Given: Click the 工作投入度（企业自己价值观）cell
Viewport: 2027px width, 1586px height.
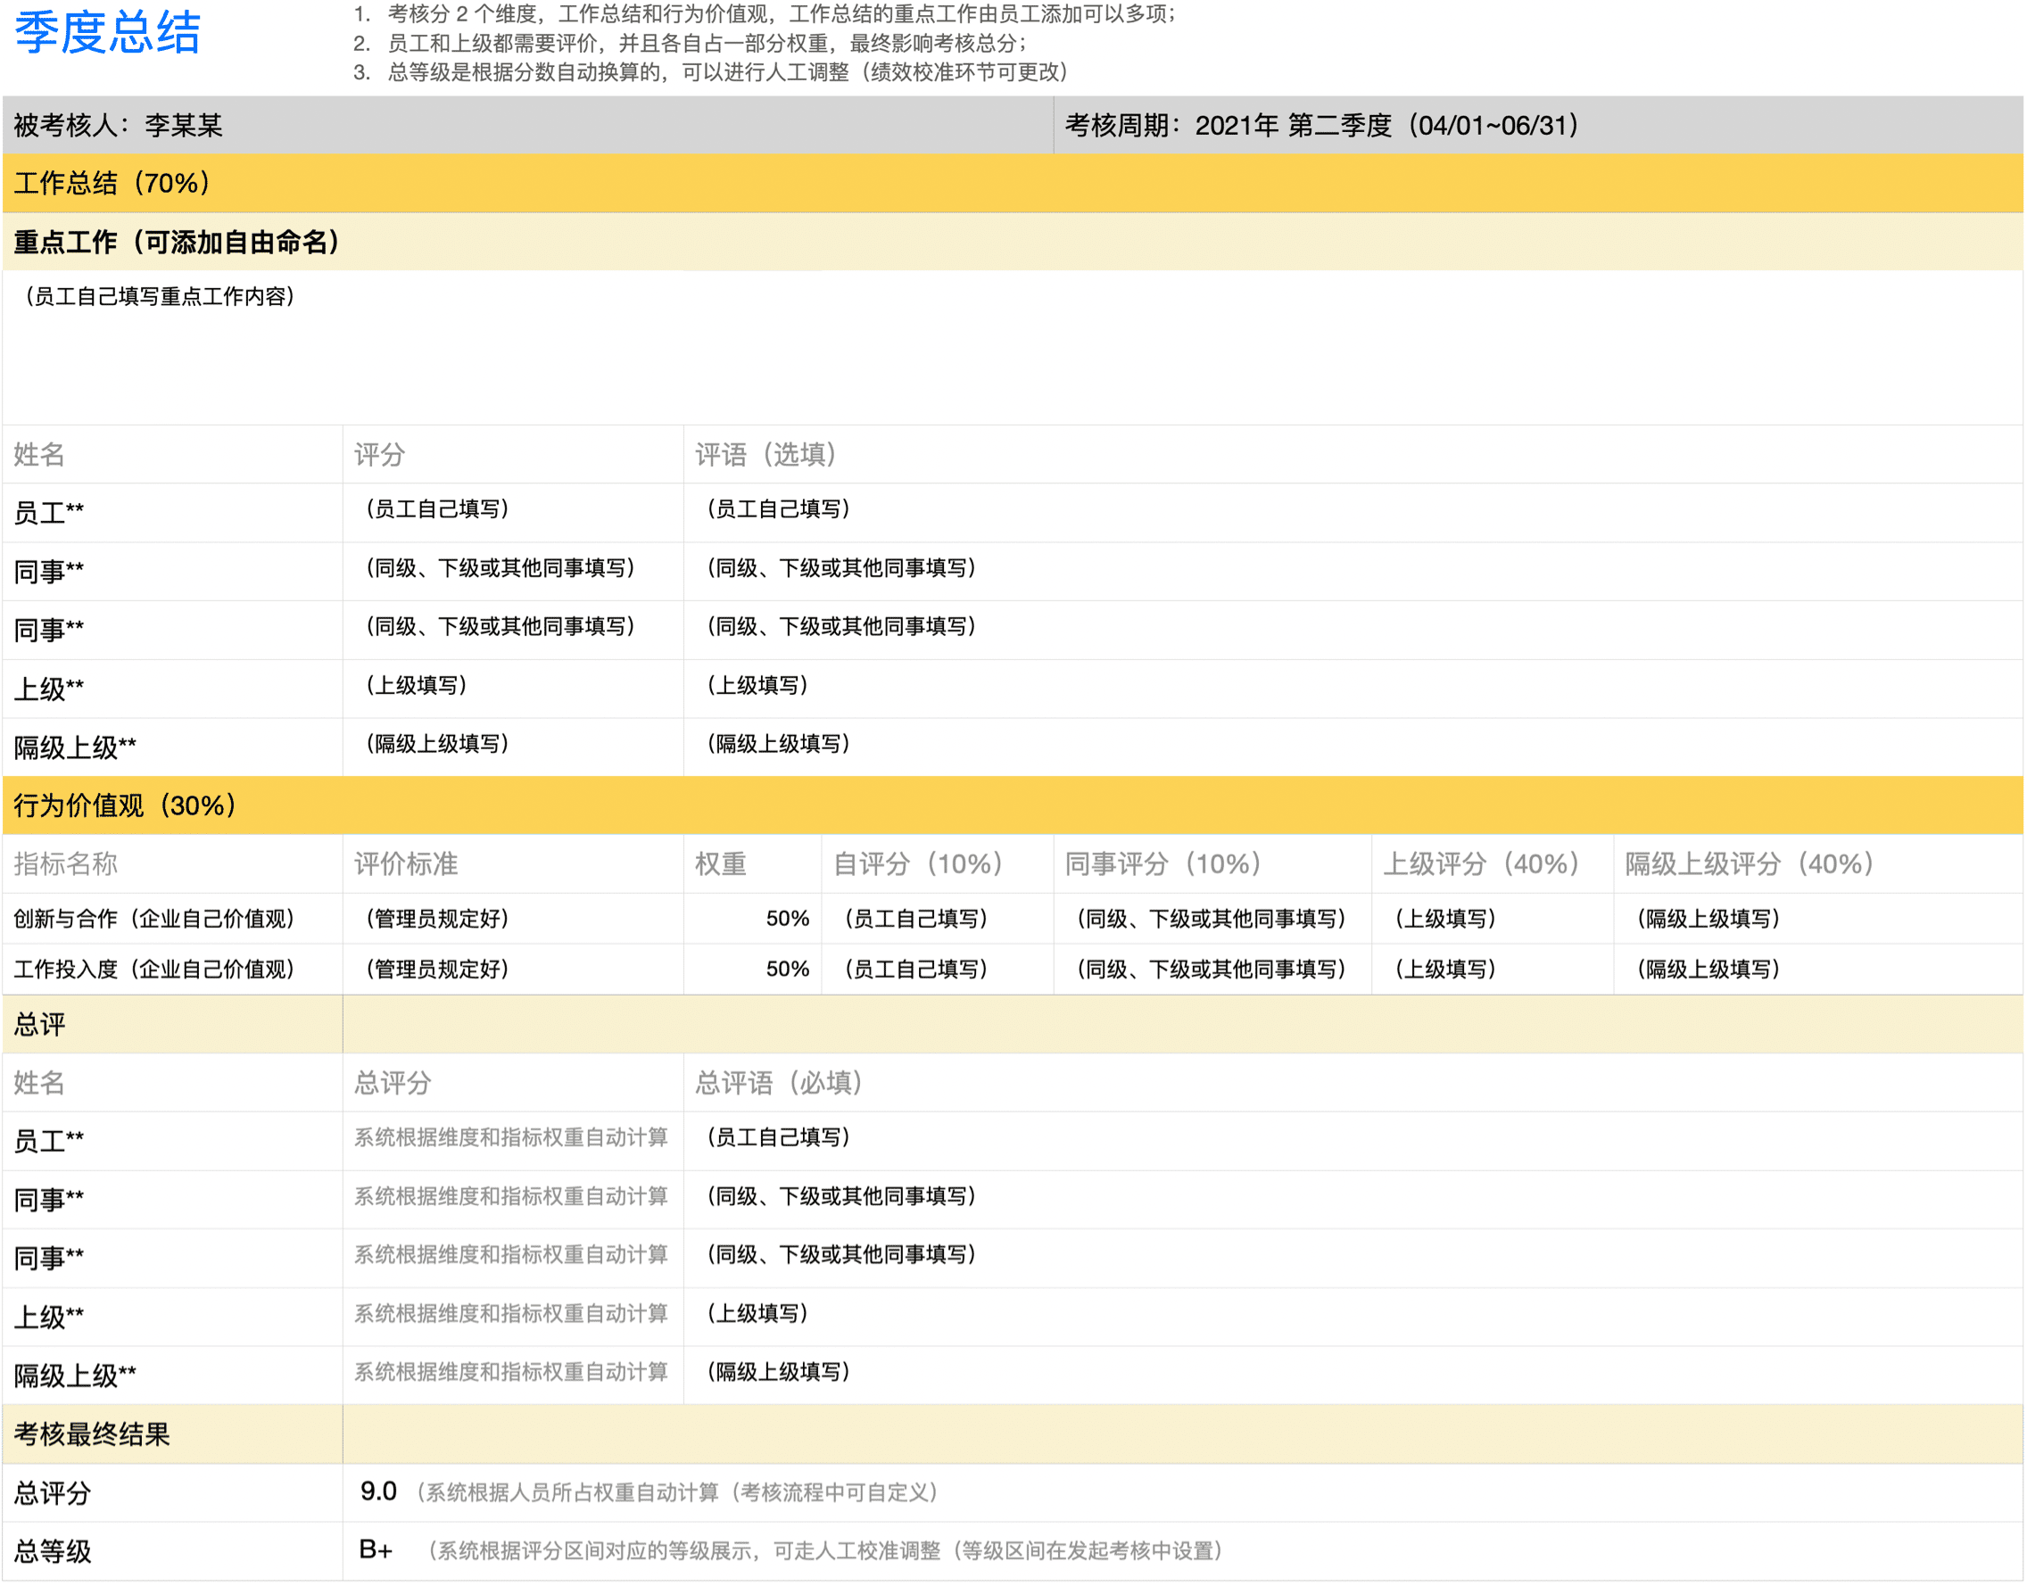Looking at the screenshot, I should pyautogui.click(x=173, y=970).
